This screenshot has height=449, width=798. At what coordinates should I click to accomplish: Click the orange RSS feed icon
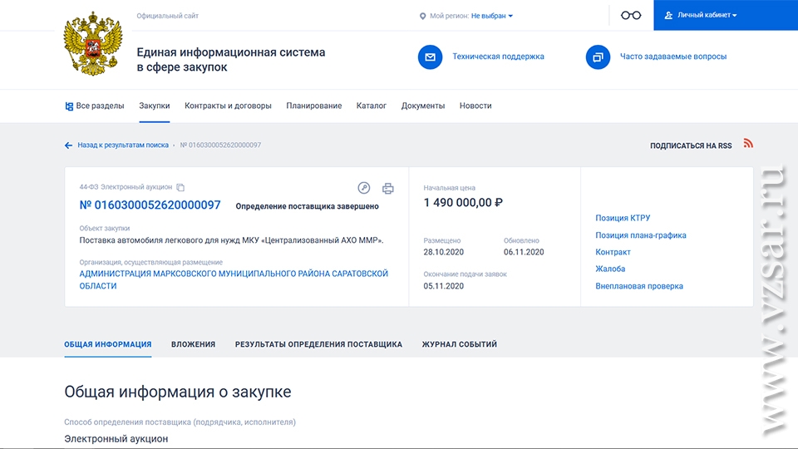747,144
